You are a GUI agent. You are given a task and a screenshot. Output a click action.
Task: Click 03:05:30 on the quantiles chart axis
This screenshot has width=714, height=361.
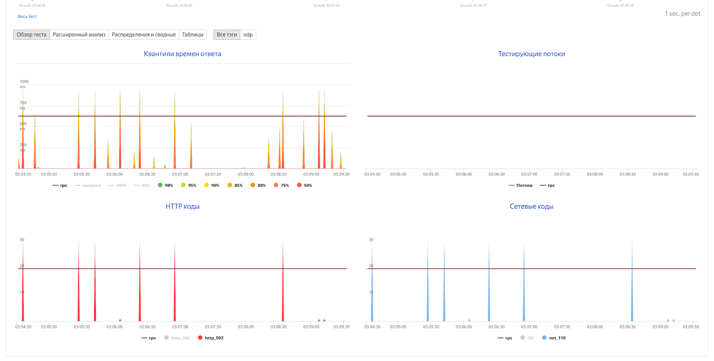tap(82, 174)
